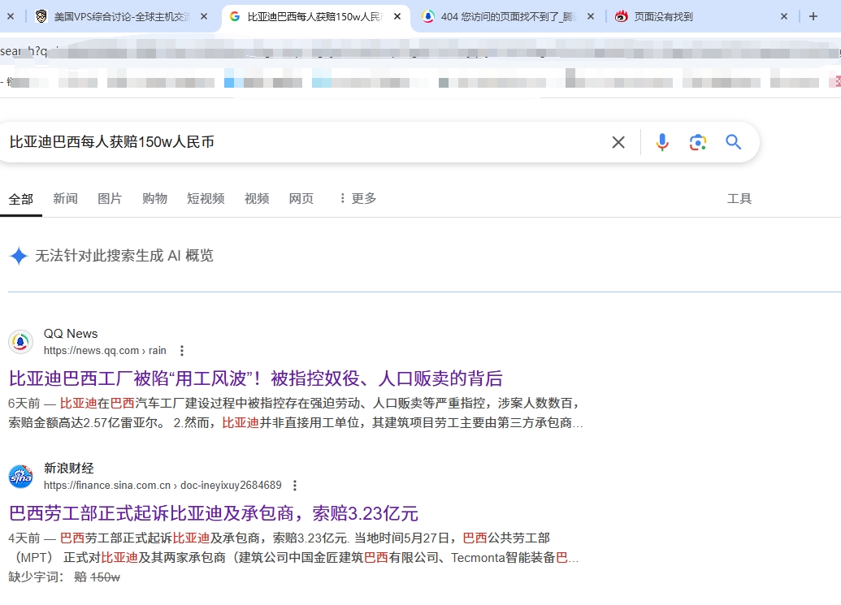This screenshot has width=841, height=605.
Task: Click the 新浪财经 source name
Action: (x=68, y=469)
